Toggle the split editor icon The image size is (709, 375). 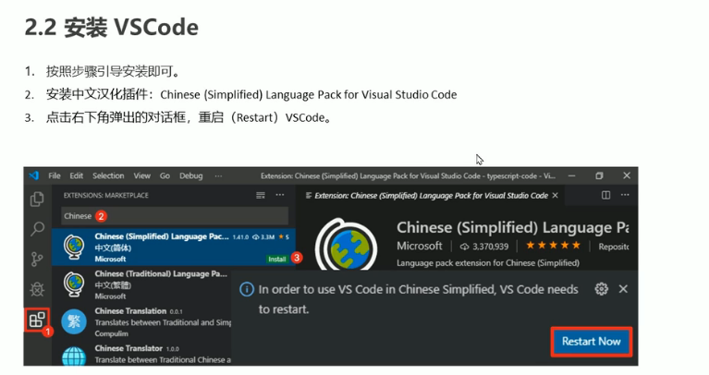click(x=605, y=196)
